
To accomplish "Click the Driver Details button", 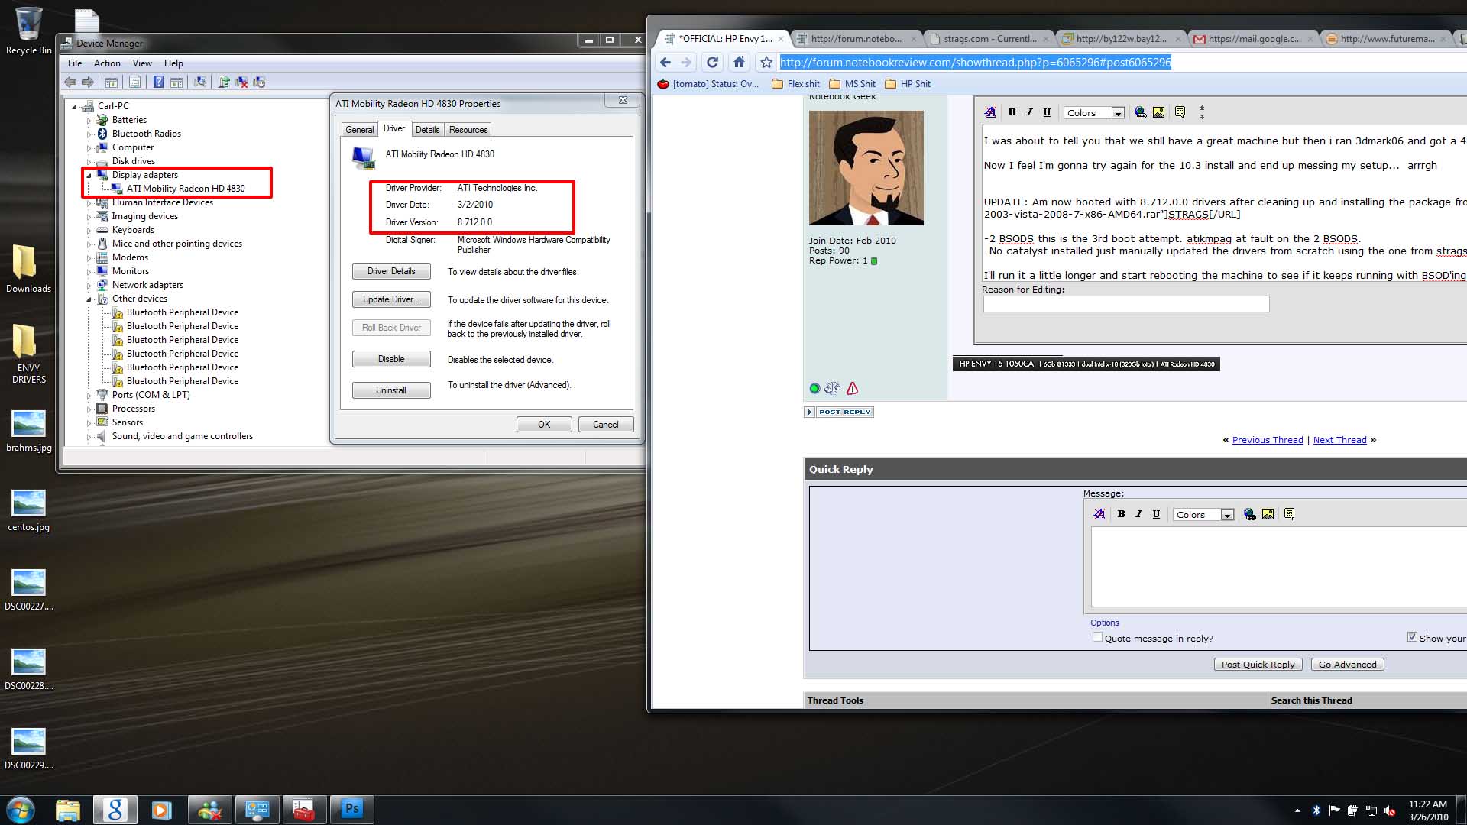I will [391, 271].
